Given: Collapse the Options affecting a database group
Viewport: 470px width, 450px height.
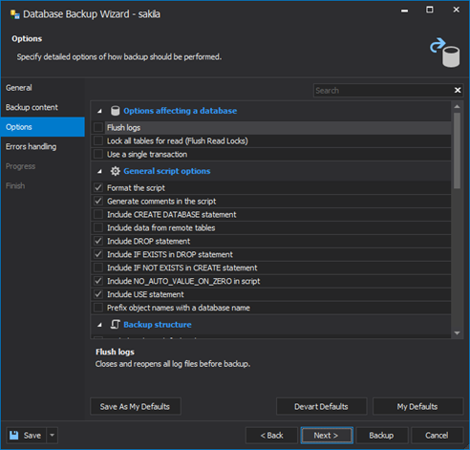Looking at the screenshot, I should point(99,111).
